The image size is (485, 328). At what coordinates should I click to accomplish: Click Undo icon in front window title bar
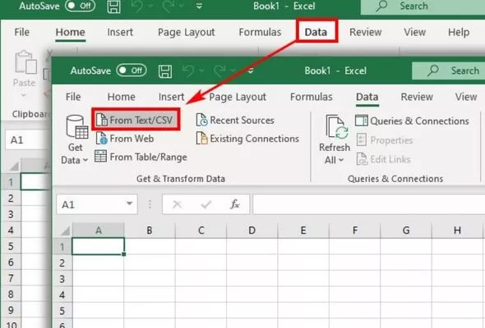[x=188, y=71]
